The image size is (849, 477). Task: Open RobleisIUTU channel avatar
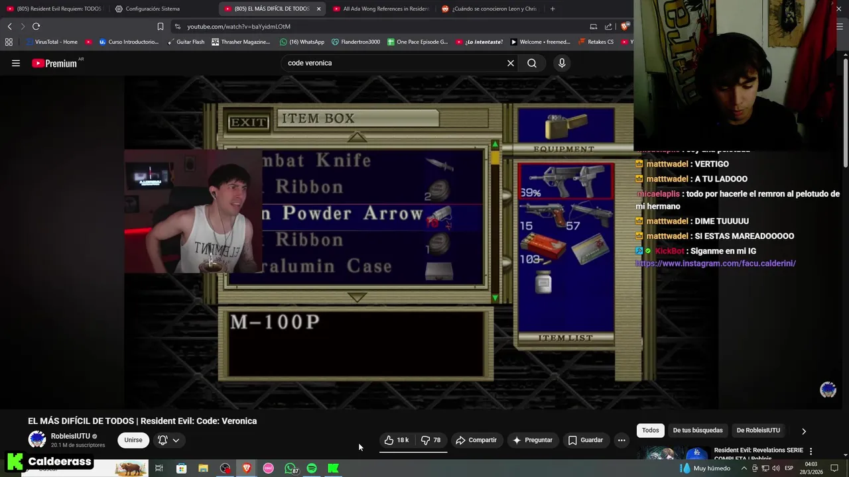[37, 439]
